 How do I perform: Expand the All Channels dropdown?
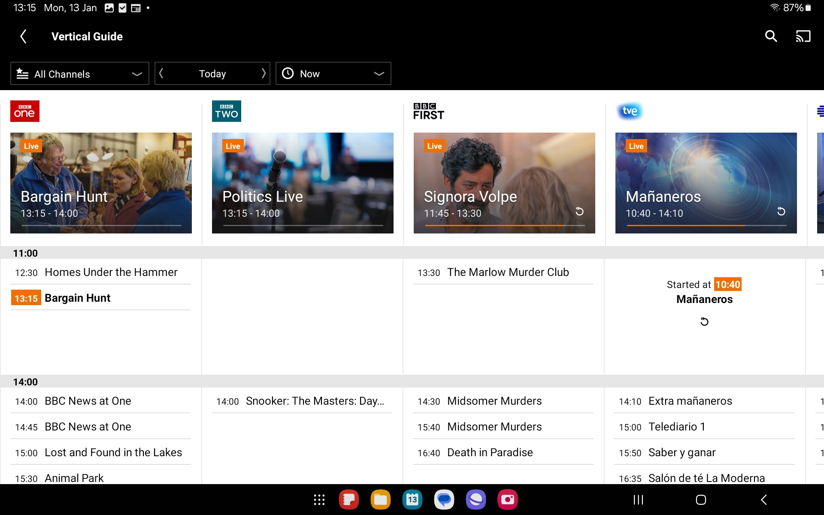(x=80, y=74)
